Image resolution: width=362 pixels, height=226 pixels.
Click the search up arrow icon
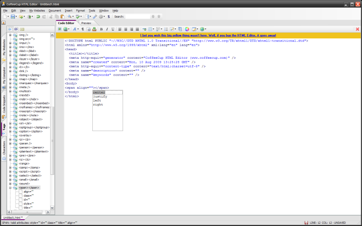(159, 17)
